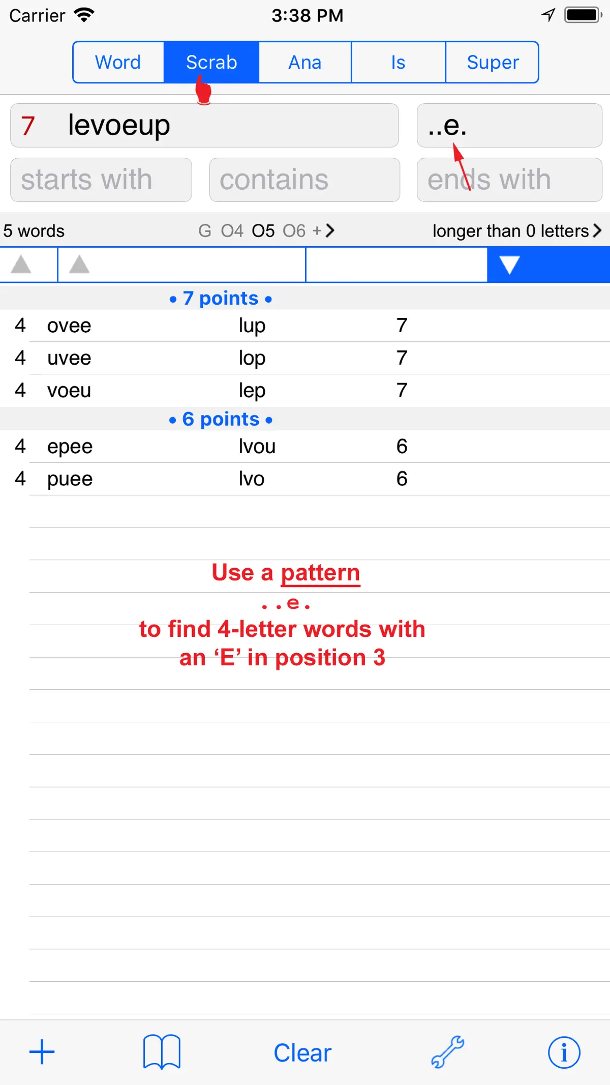
Task: Tap the Clear button
Action: pyautogui.click(x=302, y=1053)
